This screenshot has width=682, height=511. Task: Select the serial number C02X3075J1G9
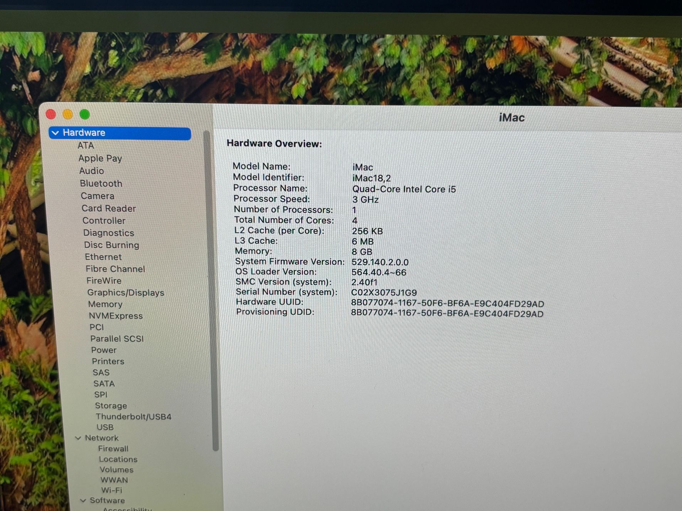pos(384,293)
